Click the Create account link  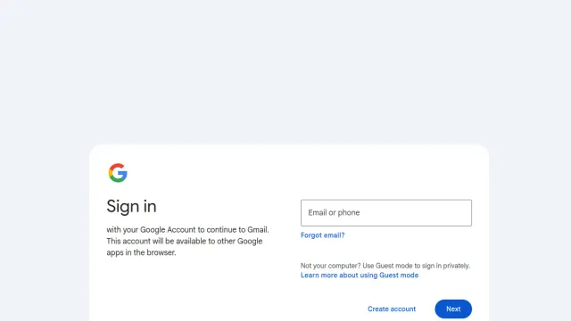tap(392, 309)
